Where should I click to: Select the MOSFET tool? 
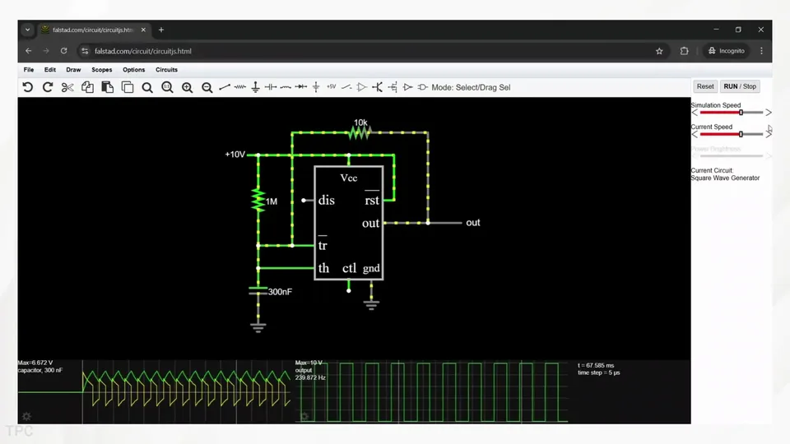(393, 87)
